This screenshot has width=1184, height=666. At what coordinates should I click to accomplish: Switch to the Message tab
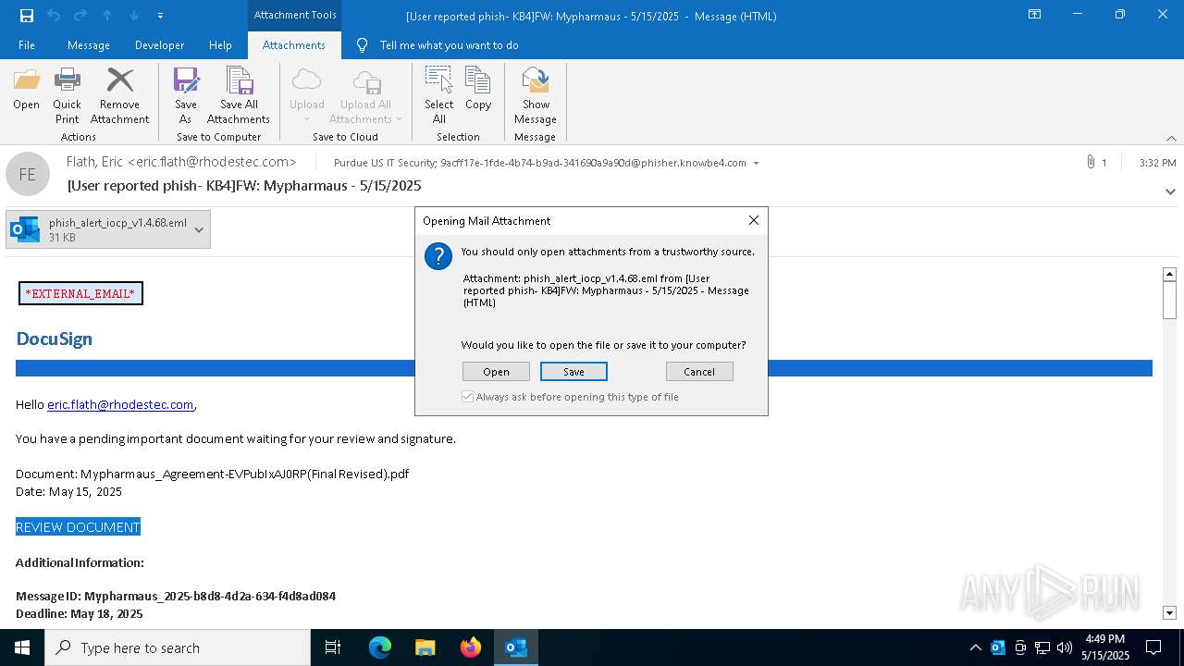pos(89,45)
